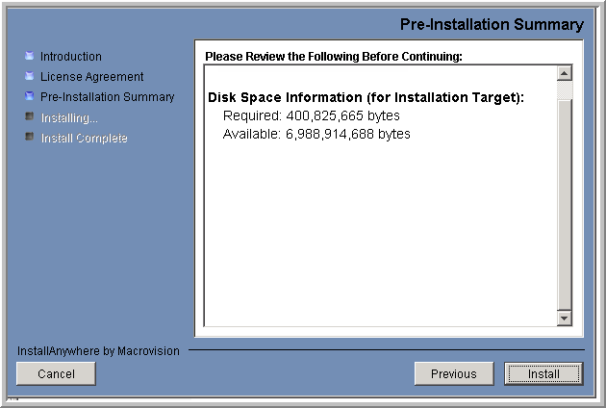Click the Introduction step bullet icon

(29, 57)
